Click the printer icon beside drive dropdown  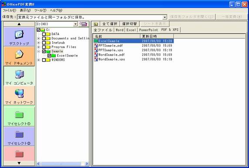[x=84, y=24]
